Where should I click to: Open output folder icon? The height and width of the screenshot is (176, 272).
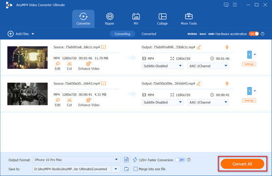[126, 169]
